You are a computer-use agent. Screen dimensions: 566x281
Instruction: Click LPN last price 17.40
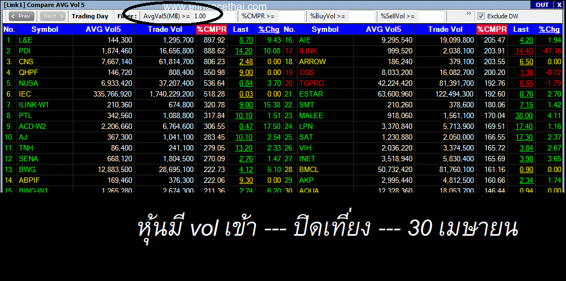click(x=524, y=126)
